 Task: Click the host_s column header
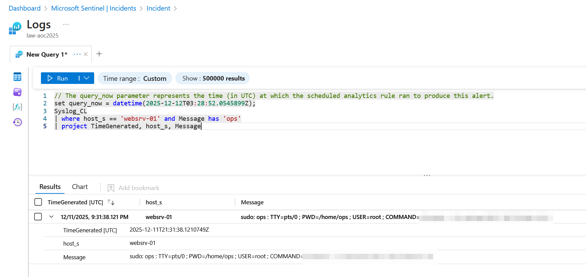153,202
